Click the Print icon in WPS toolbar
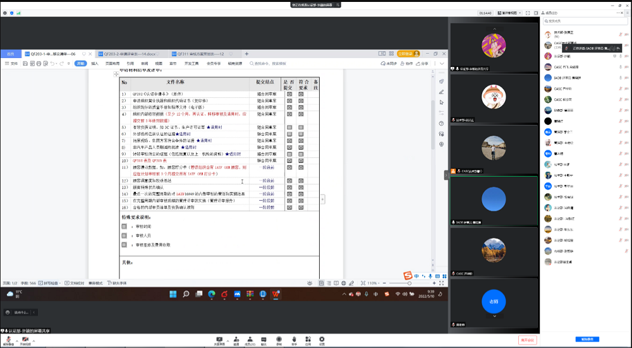632x348 pixels. click(x=39, y=64)
